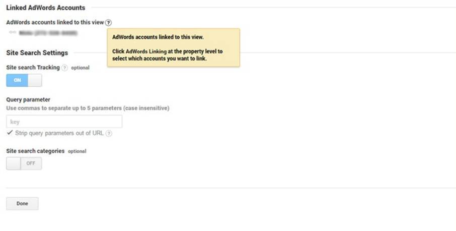
Task: Open help icon next to Site search Tracking
Action: coord(64,68)
